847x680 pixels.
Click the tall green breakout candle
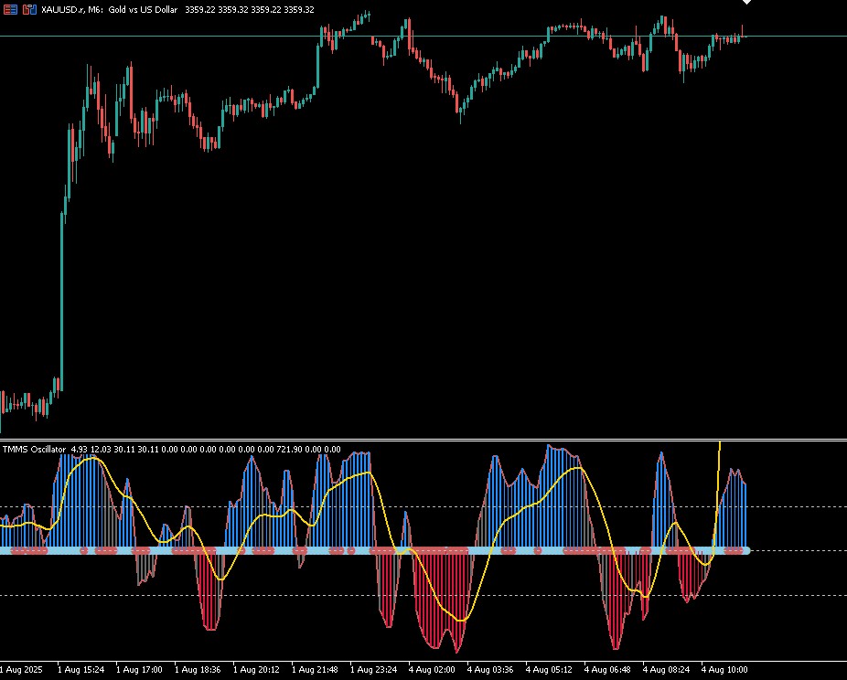click(61, 303)
